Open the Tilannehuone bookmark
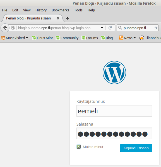Image resolution: width=161 pixels, height=167 pixels. (x=150, y=38)
